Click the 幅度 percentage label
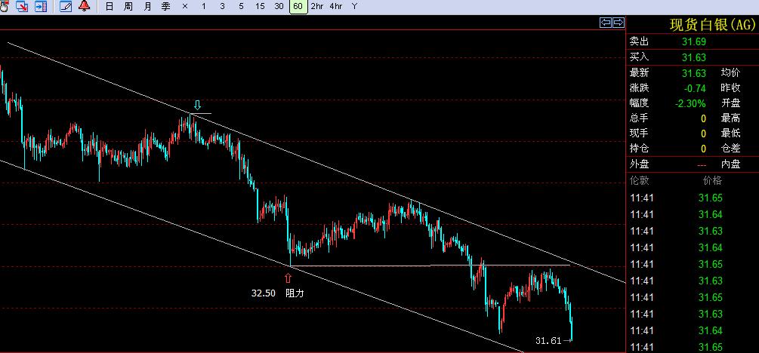Image resolution: width=759 pixels, height=353 pixels. [639, 103]
